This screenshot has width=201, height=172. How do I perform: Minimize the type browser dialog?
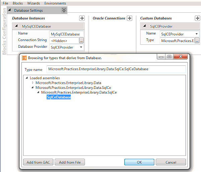coord(161,56)
